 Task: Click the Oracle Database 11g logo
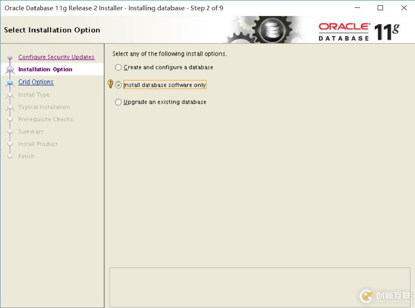coord(359,32)
